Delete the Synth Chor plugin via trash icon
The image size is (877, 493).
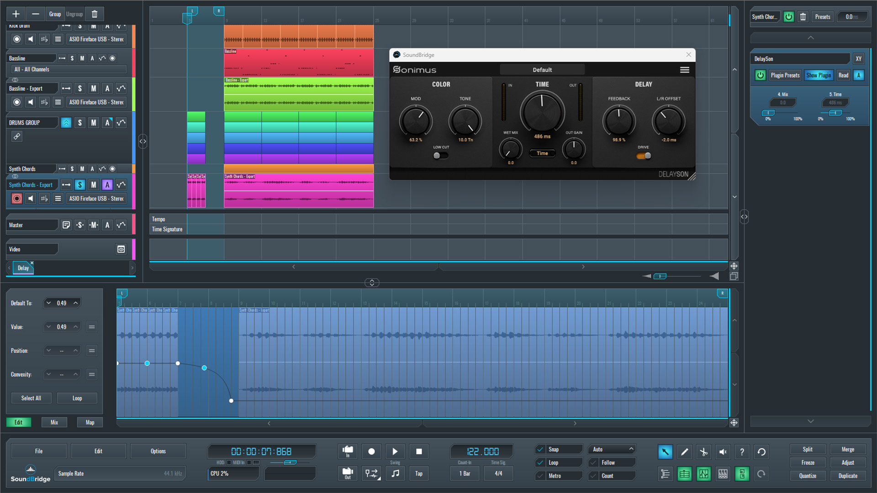point(803,17)
